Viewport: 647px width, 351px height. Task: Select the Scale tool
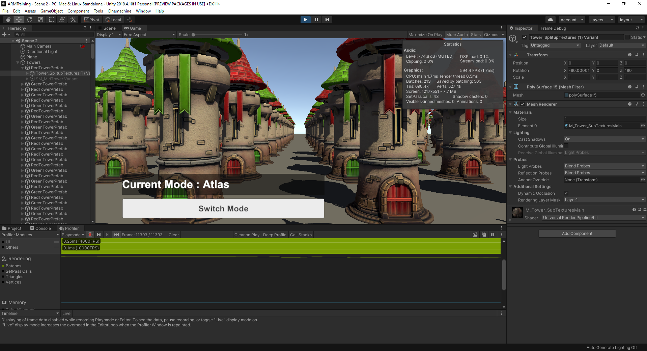(40, 20)
